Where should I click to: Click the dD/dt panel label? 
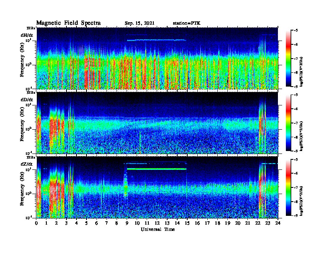pyautogui.click(x=27, y=100)
